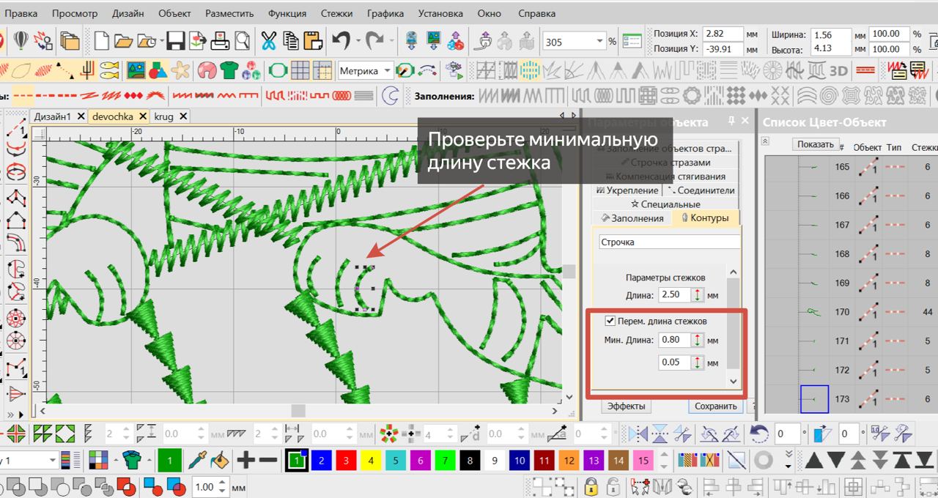Click the scissors Cut icon
The image size is (938, 498).
pyautogui.click(x=269, y=41)
